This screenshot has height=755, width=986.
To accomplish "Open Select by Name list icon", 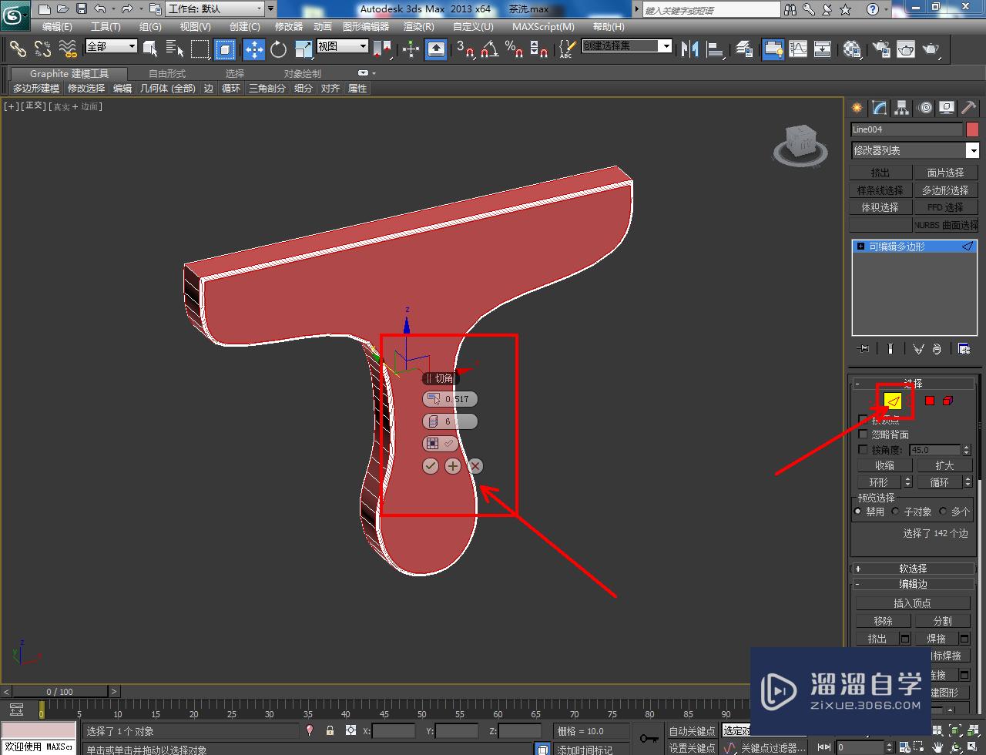I will pos(175,49).
